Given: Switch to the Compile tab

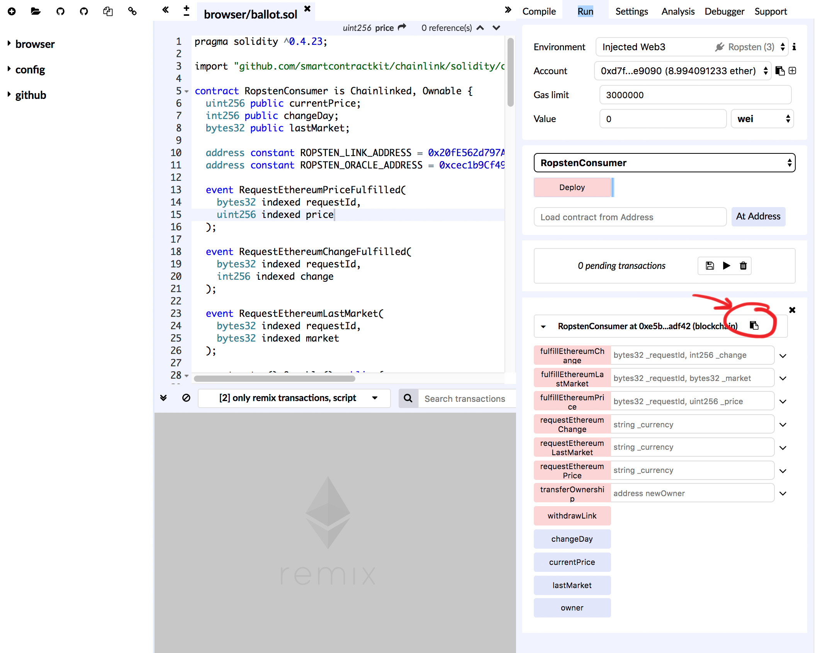Looking at the screenshot, I should [539, 11].
